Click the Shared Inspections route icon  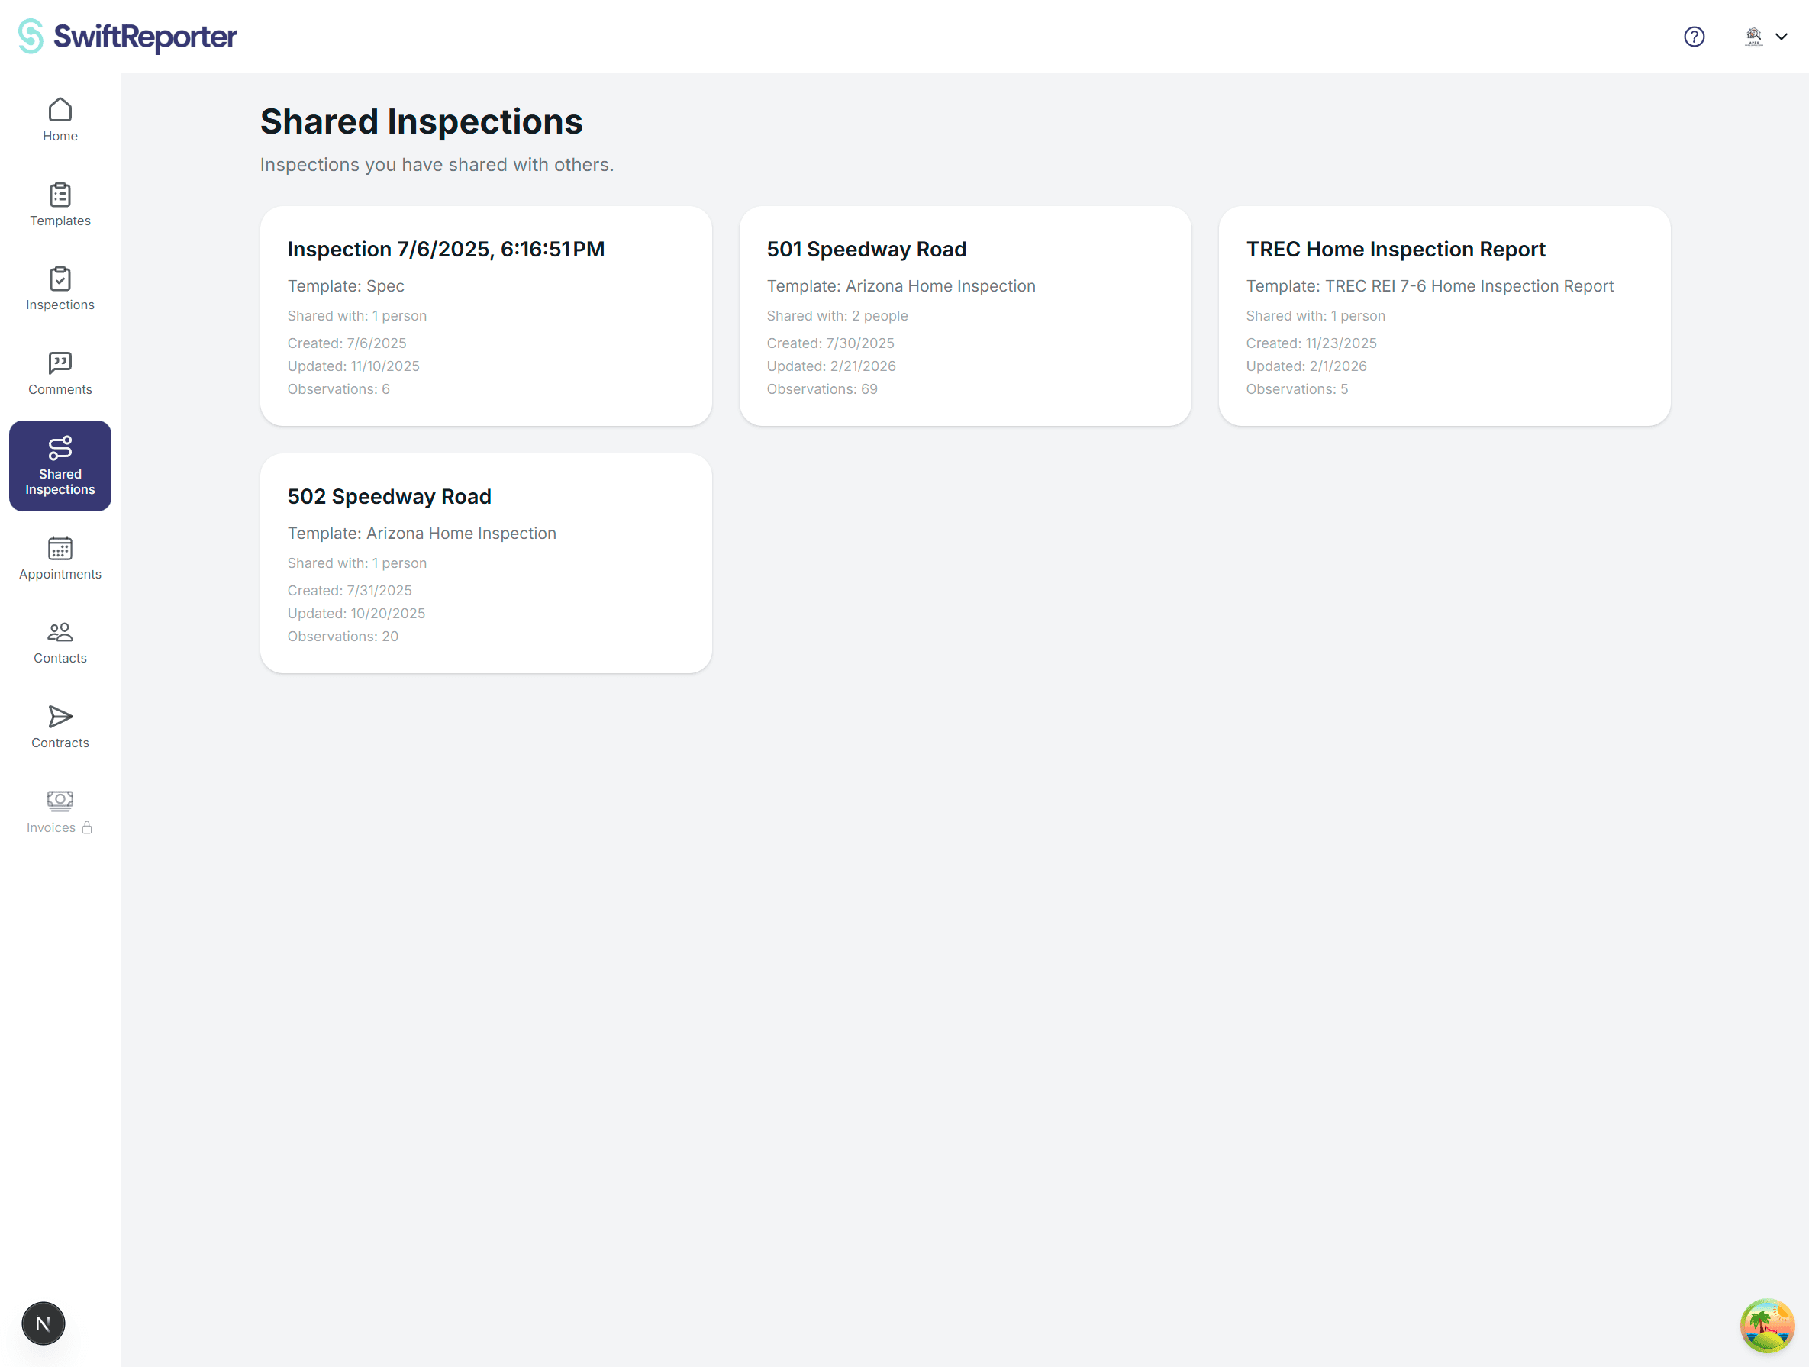pos(60,448)
